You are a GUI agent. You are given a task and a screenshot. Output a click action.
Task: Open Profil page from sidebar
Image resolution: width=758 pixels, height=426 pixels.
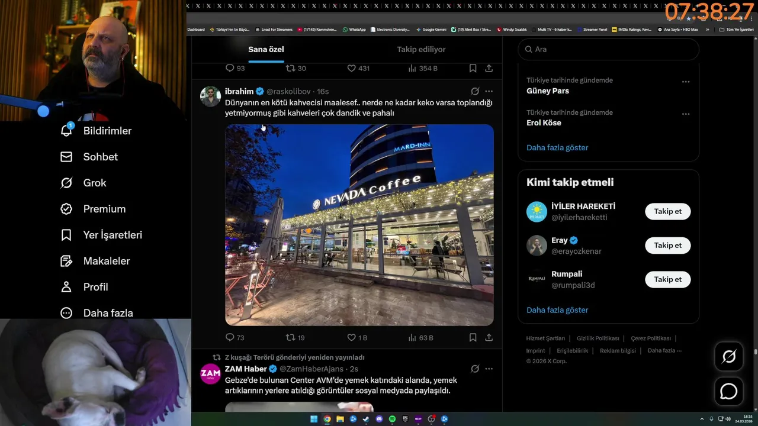click(84, 287)
